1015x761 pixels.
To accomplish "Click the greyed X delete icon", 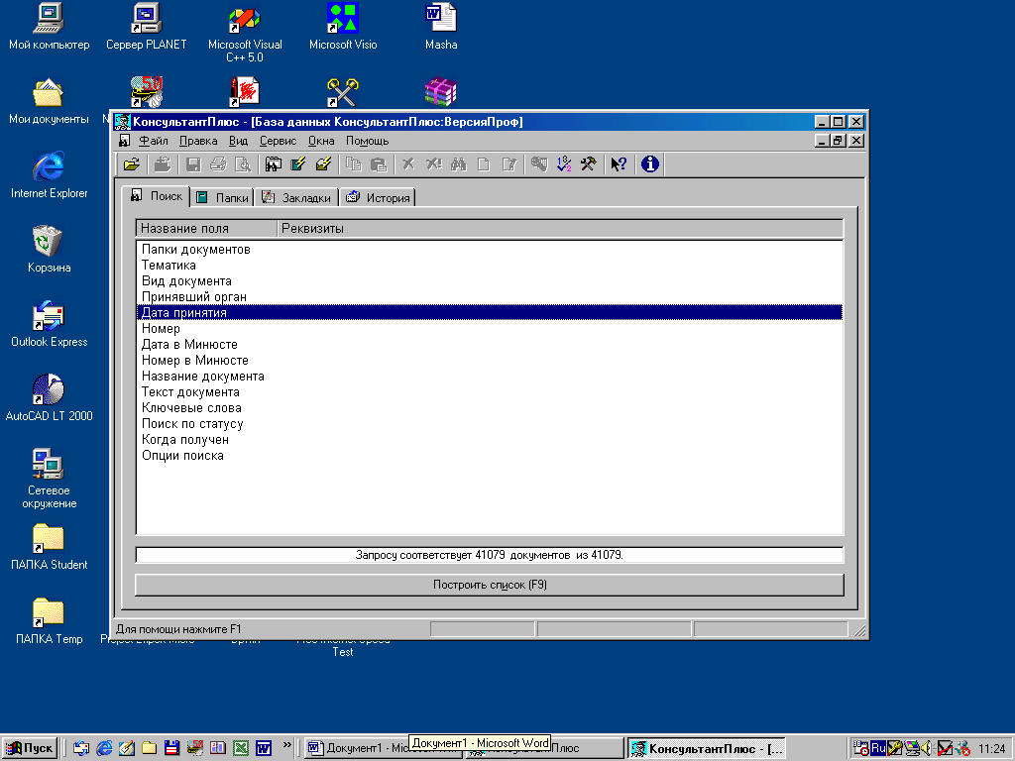I will pyautogui.click(x=408, y=164).
